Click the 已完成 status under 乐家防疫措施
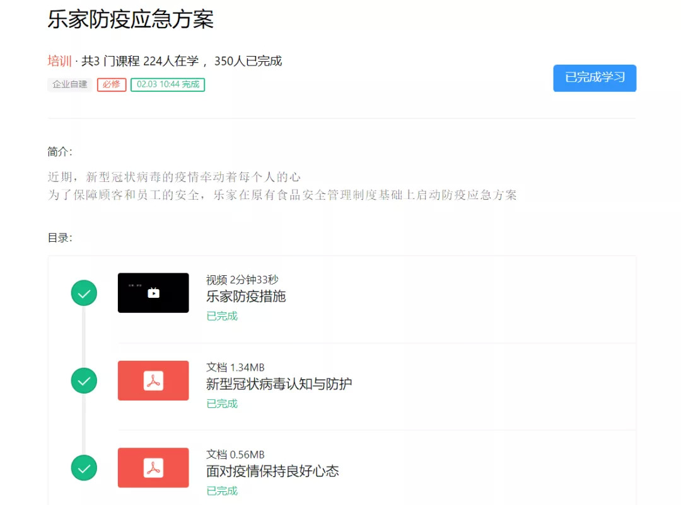This screenshot has width=681, height=505. coord(222,316)
